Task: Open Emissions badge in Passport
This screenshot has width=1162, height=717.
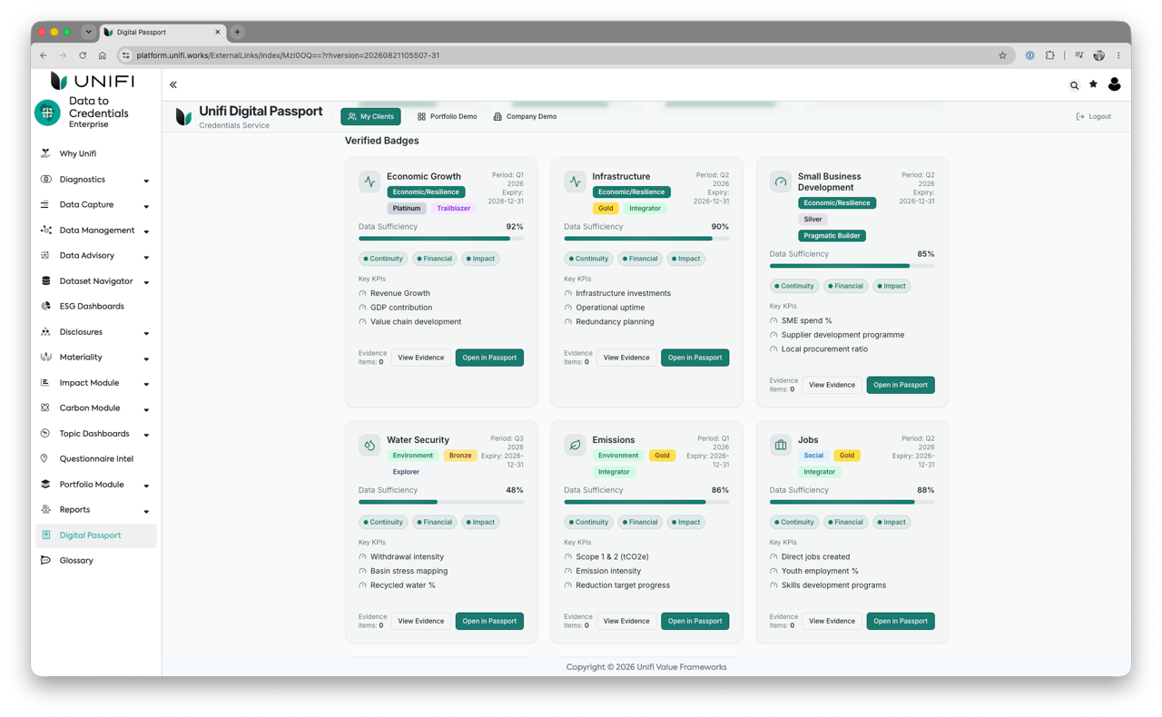Action: [x=694, y=621]
